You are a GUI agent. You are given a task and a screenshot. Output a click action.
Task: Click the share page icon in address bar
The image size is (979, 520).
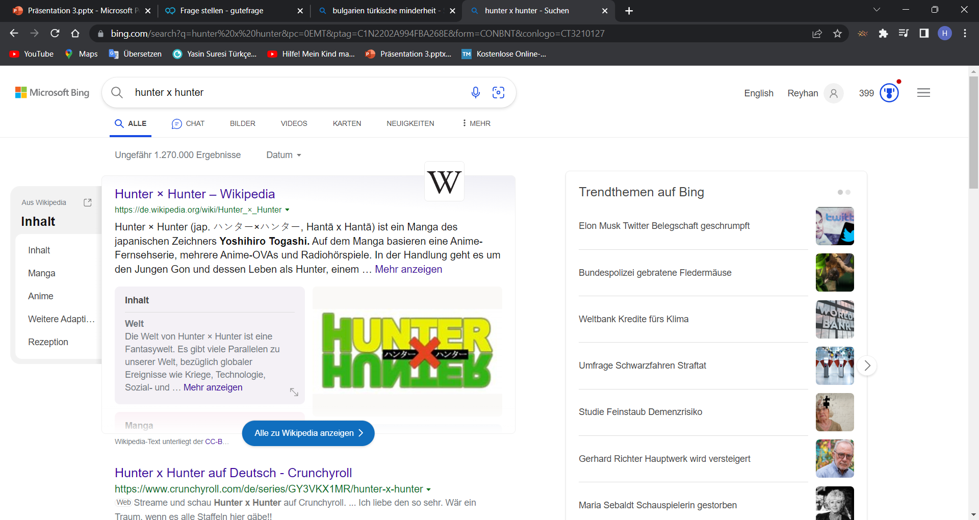[x=817, y=34]
